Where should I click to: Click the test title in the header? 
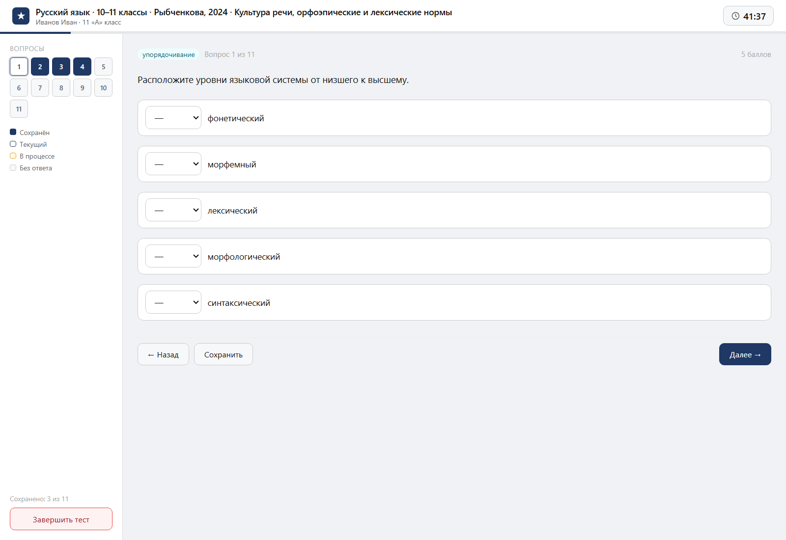click(244, 12)
